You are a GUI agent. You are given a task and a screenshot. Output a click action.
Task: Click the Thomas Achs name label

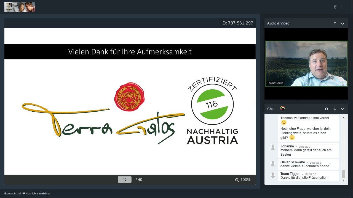(275, 83)
